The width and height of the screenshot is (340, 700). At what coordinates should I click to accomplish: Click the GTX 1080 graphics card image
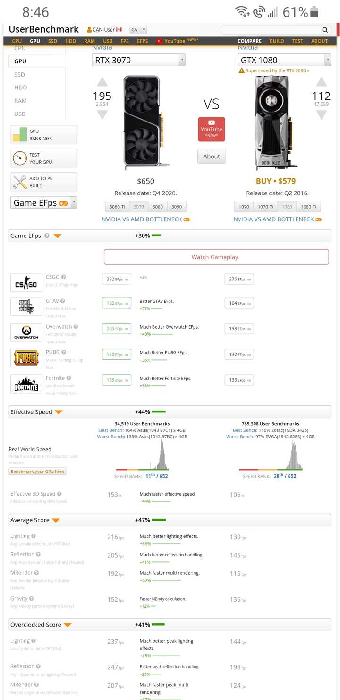point(275,122)
